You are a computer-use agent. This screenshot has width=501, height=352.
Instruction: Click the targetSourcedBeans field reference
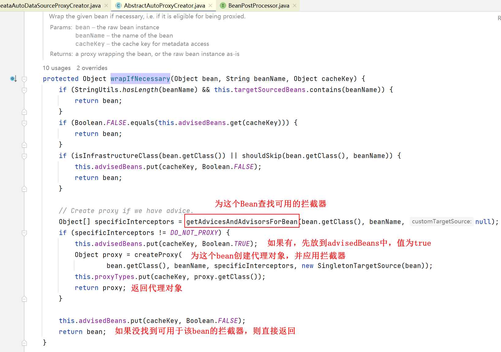[x=270, y=90]
